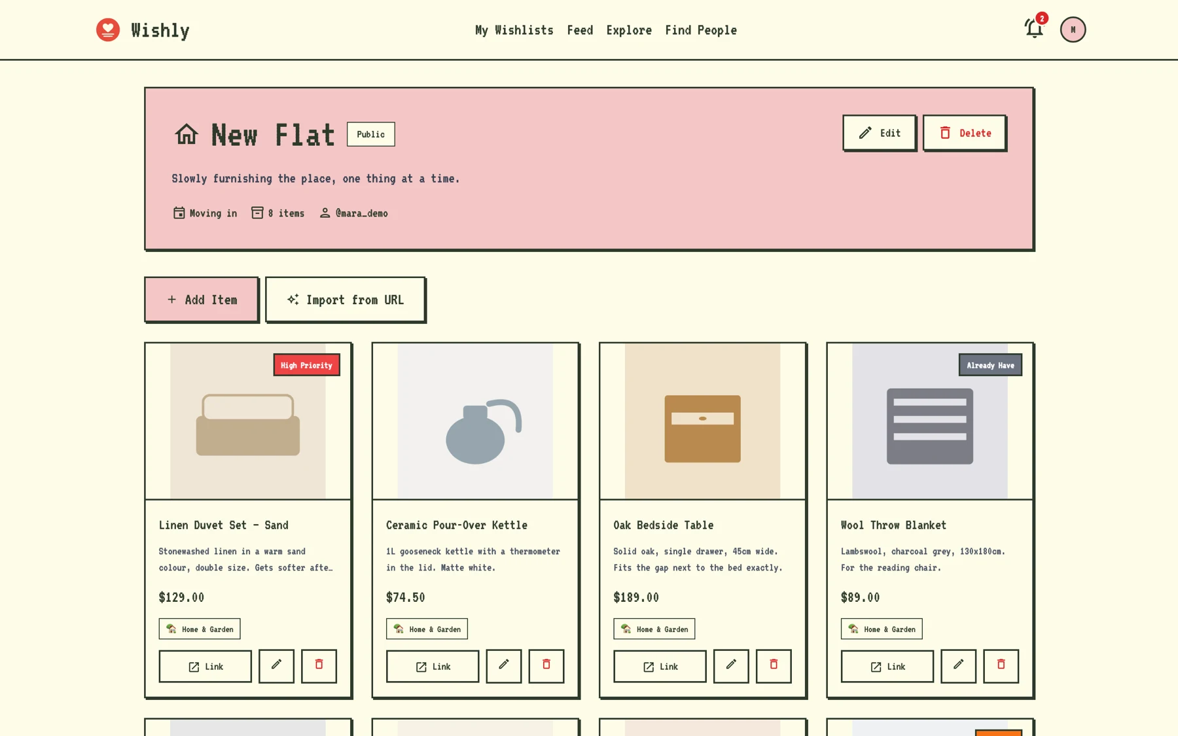Click the calendar icon next to Moving in
This screenshot has width=1178, height=736.
179,213
